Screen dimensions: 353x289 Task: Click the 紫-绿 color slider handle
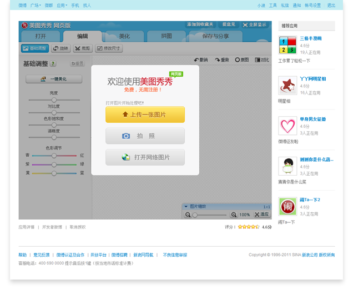[54, 165]
